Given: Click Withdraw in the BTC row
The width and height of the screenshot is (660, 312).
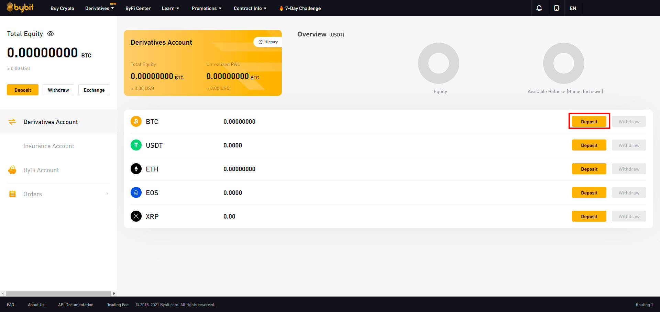Looking at the screenshot, I should pyautogui.click(x=629, y=121).
